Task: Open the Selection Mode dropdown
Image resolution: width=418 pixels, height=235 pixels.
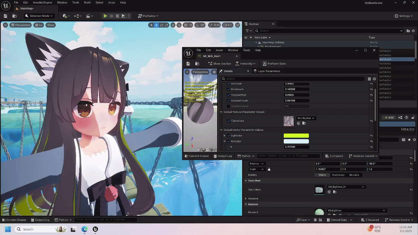Action: (x=39, y=16)
